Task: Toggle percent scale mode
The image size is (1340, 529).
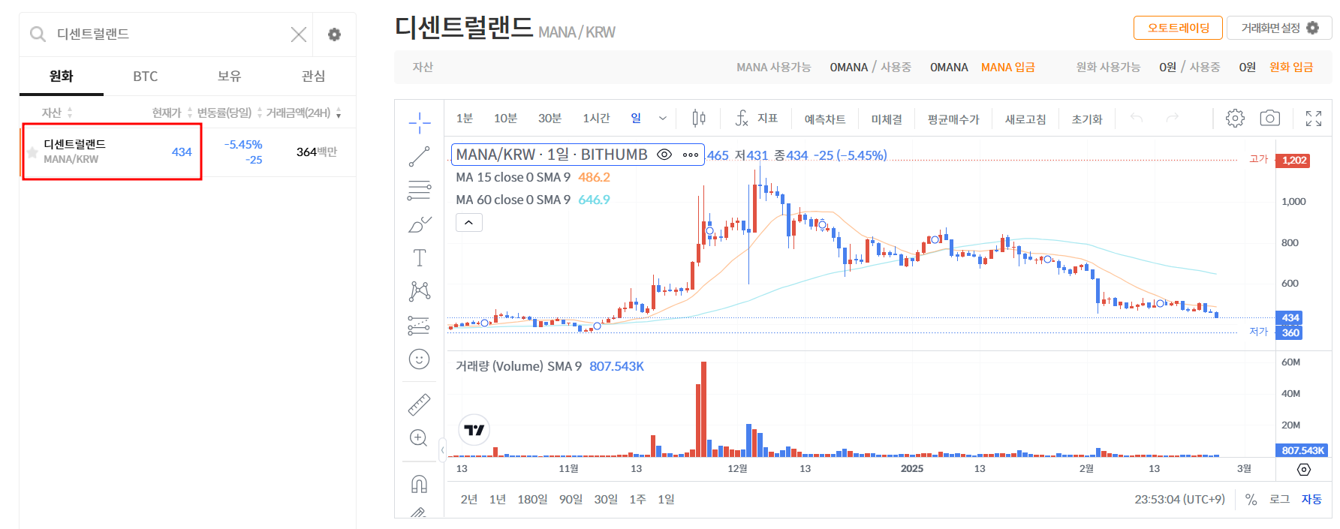Action: click(x=1251, y=500)
